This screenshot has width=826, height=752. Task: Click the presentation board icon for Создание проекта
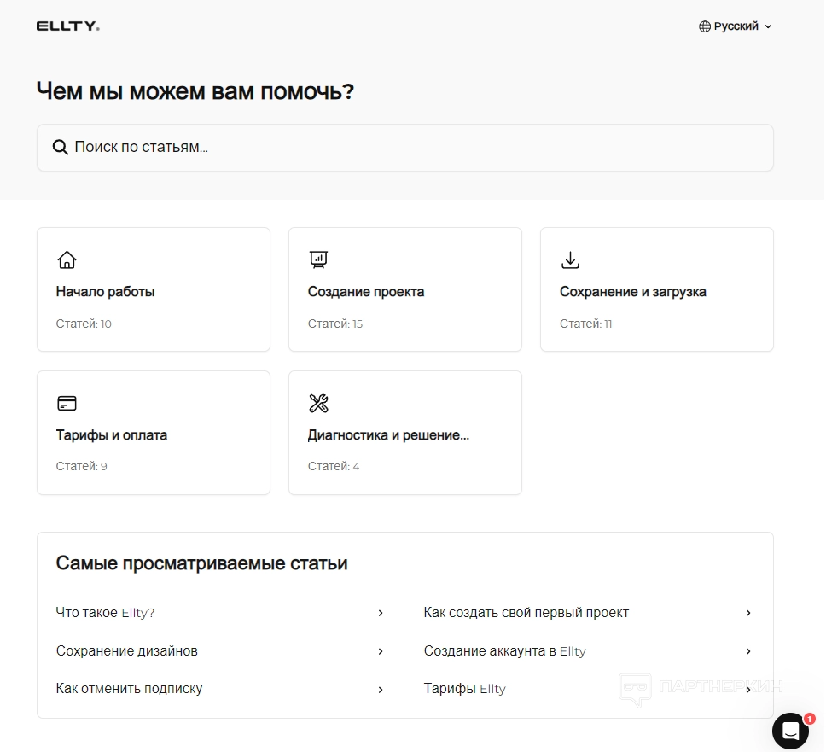tap(318, 259)
